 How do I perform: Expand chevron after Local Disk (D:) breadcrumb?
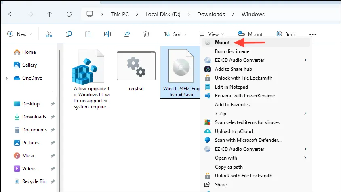point(189,14)
